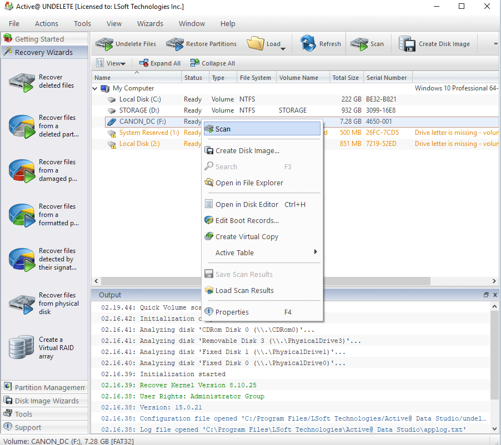Start Recover files detected by their signatures wizard
The width and height of the screenshot is (501, 445).
tap(44, 259)
